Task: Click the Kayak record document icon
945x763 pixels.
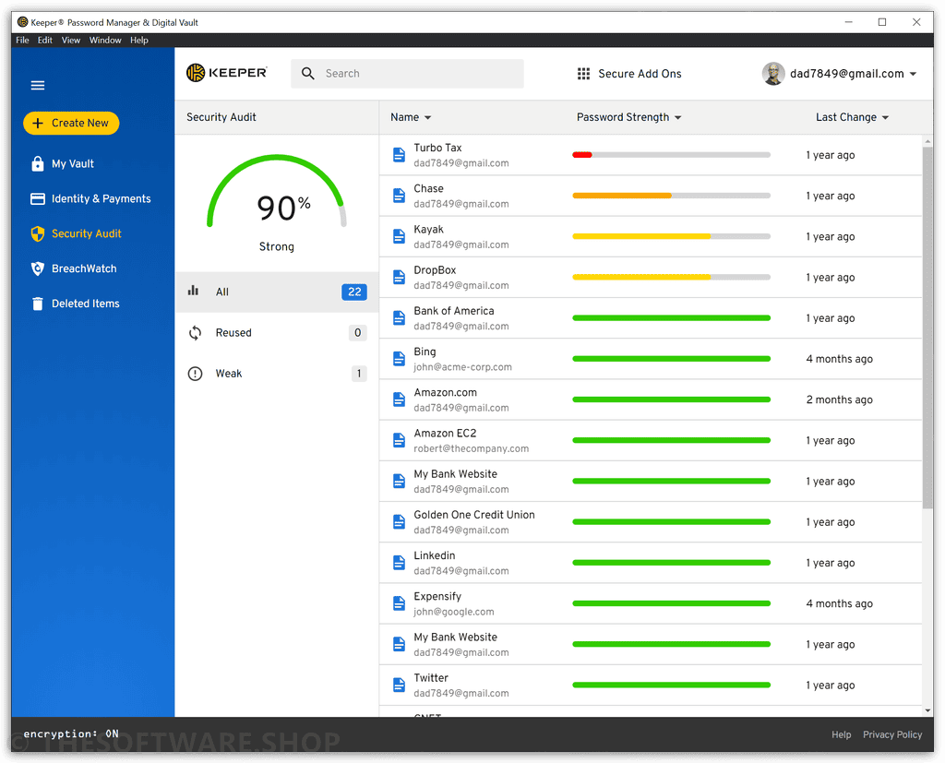Action: [x=399, y=236]
